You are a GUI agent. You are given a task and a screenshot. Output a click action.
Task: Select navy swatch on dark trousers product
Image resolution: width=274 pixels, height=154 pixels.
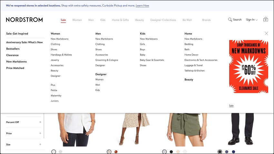233,152
